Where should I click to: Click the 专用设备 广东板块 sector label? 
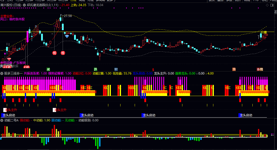click(13, 63)
